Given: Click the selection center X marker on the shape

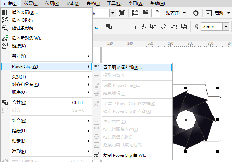Looking at the screenshot, I should [x=186, y=120].
